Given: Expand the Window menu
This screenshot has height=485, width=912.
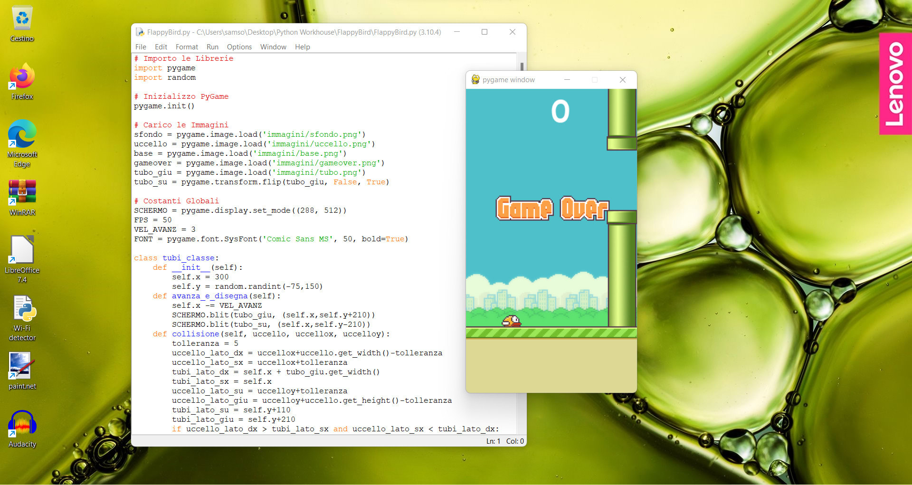Looking at the screenshot, I should pyautogui.click(x=273, y=47).
